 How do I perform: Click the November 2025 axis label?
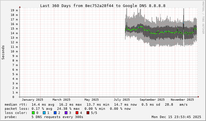tap(182, 100)
